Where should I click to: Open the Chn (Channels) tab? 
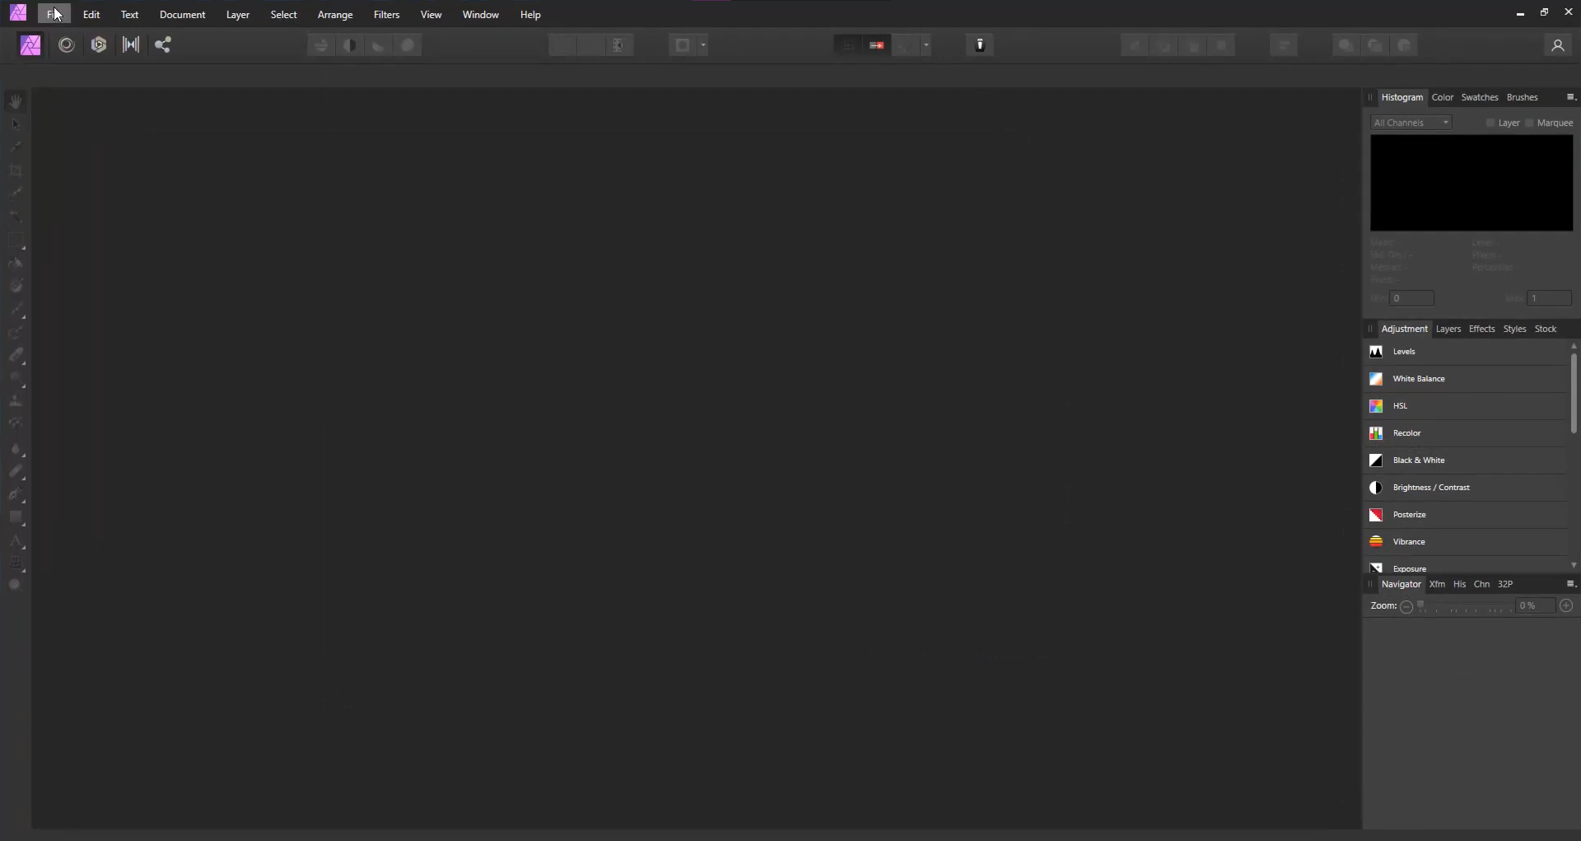coord(1482,584)
